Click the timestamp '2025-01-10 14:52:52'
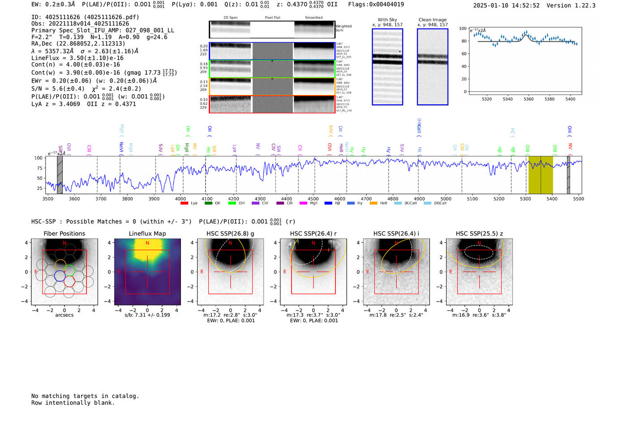627x427 pixels. click(507, 5)
